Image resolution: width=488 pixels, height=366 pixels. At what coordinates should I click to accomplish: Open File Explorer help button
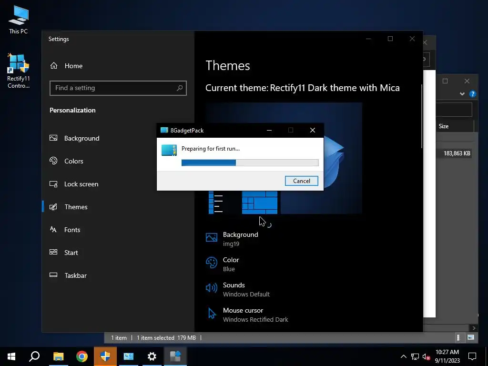pyautogui.click(x=473, y=94)
